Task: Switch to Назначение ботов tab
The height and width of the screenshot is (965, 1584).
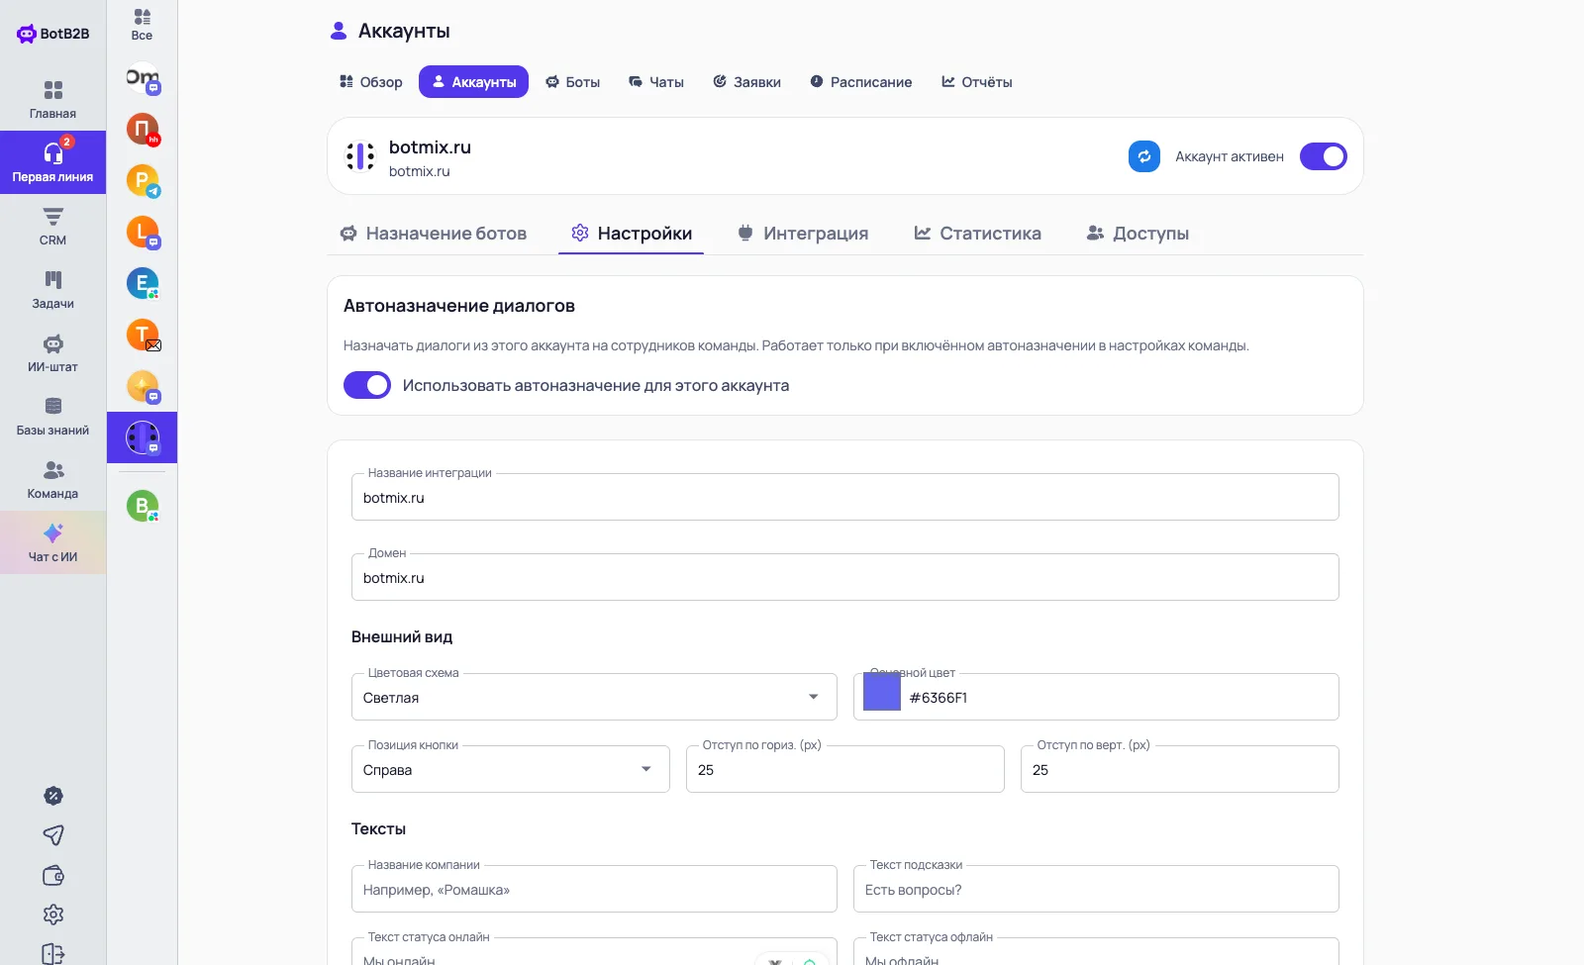Action: tap(434, 234)
